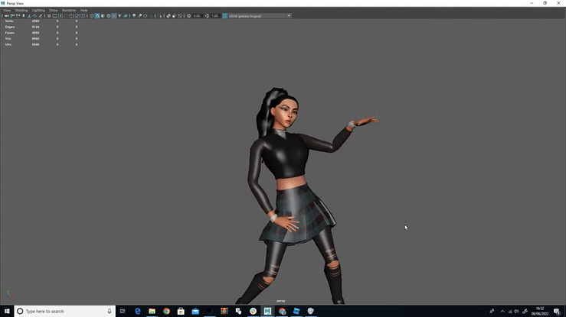Switch viewport to Wireframe shading
The height and width of the screenshot is (317, 566).
[x=92, y=16]
